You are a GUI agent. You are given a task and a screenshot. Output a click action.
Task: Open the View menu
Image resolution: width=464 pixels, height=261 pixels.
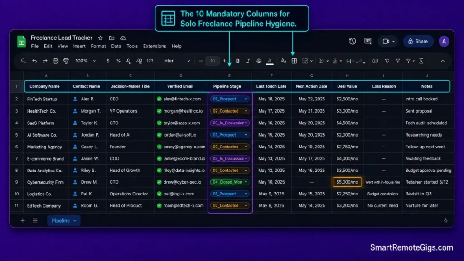pyautogui.click(x=63, y=46)
